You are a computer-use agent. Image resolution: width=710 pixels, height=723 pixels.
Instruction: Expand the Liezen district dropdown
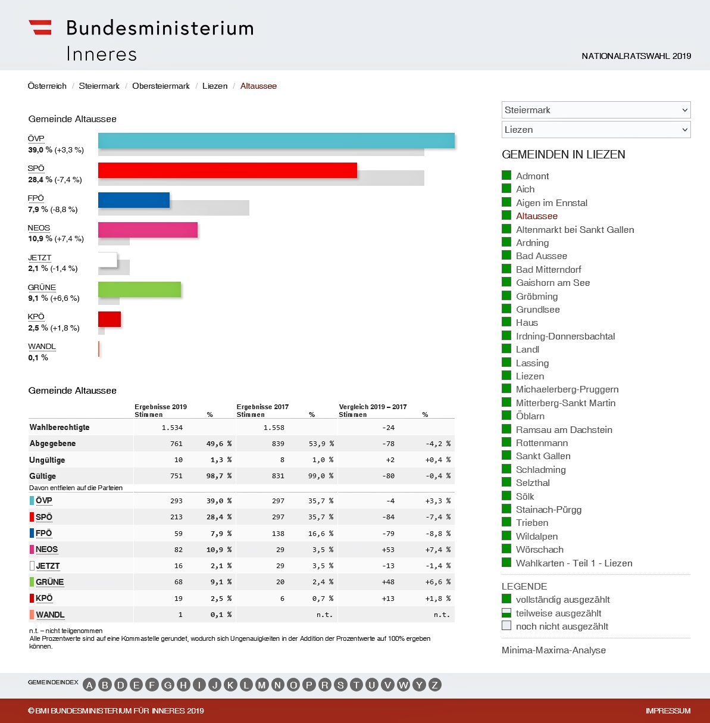[x=596, y=130]
